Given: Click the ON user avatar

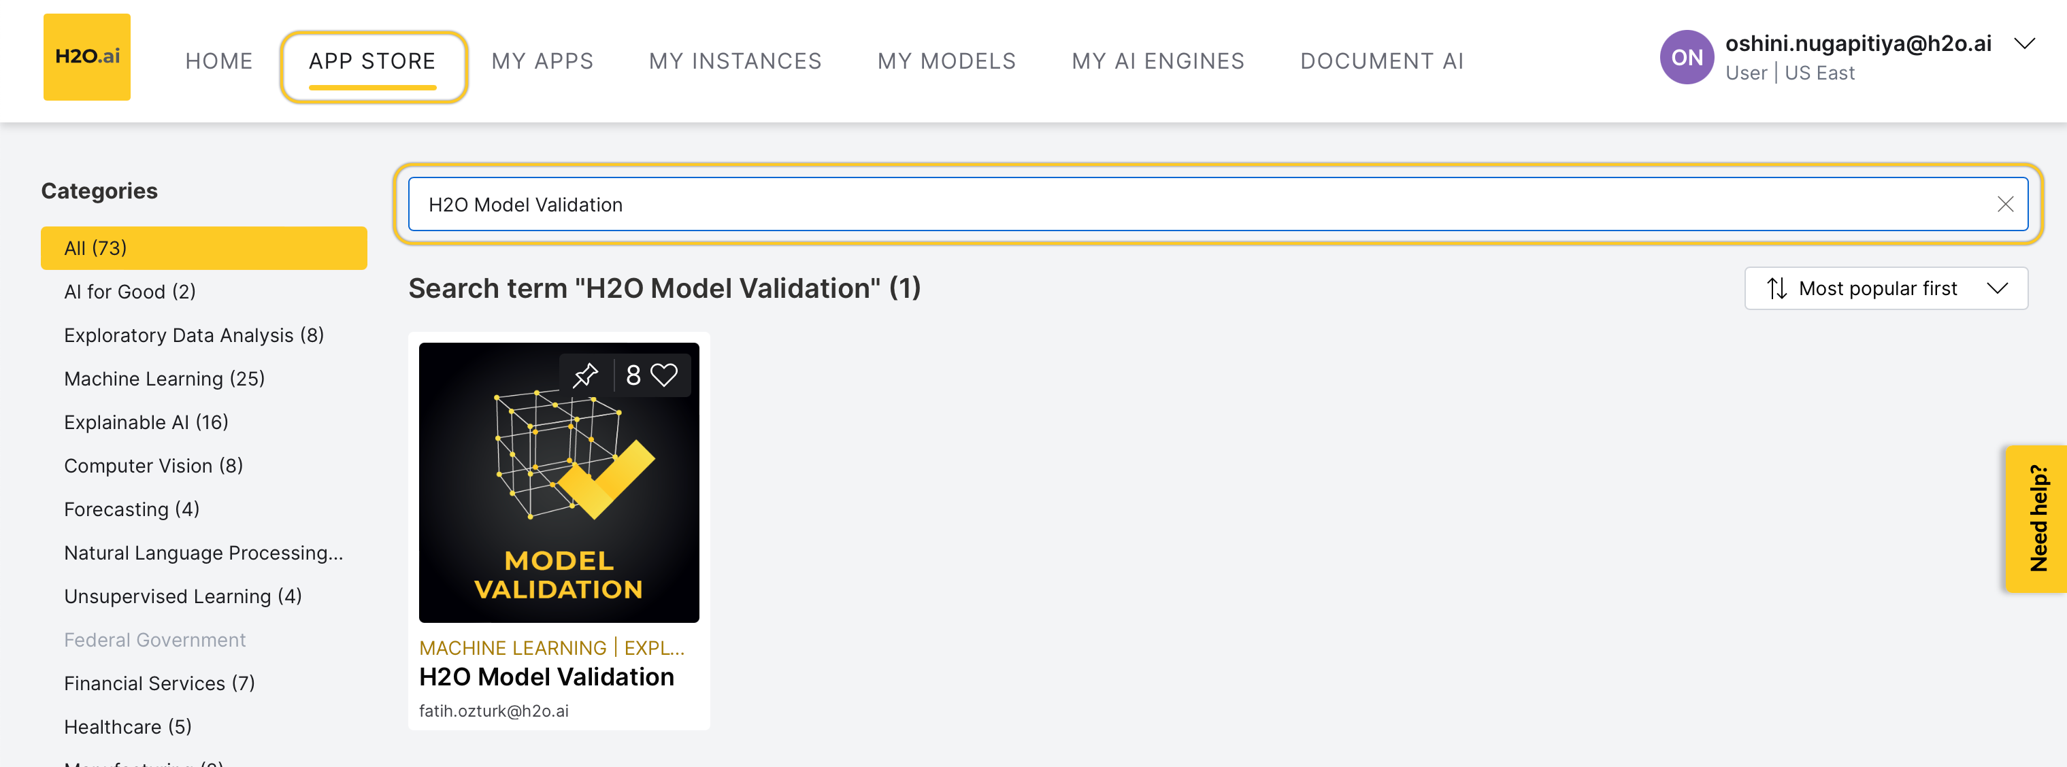Looking at the screenshot, I should 1686,57.
